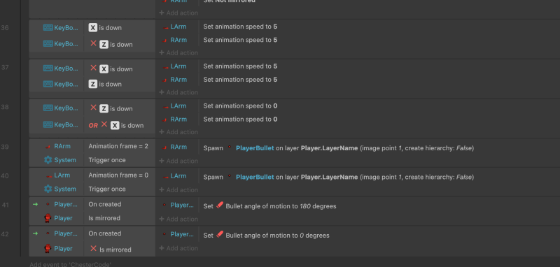Click the PlayerBullet icon in event 39 spawn action
The image size is (560, 267).
click(230, 147)
